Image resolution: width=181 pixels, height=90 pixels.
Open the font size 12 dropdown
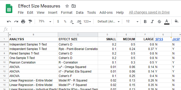132,21
